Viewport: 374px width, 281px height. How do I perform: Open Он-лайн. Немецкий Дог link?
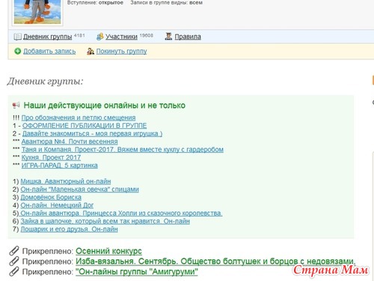(57, 205)
